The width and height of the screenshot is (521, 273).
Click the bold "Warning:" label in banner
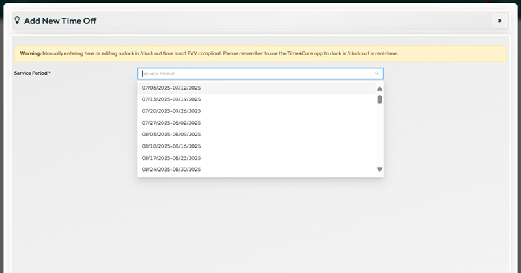click(x=31, y=53)
